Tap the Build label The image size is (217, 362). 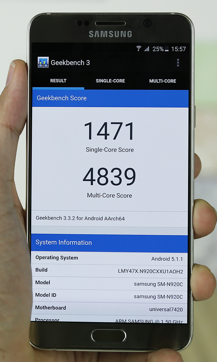point(41,270)
